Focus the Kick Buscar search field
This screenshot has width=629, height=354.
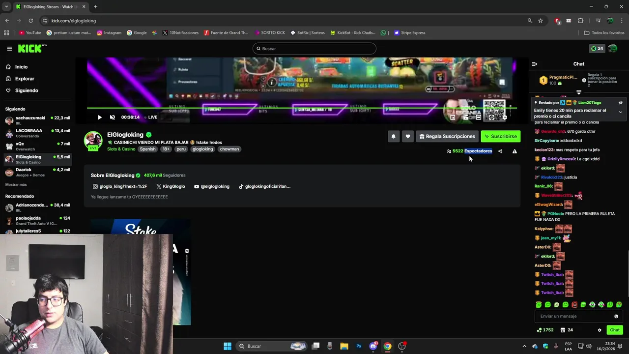point(314,49)
